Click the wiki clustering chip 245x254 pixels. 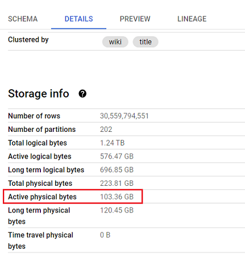(x=115, y=42)
